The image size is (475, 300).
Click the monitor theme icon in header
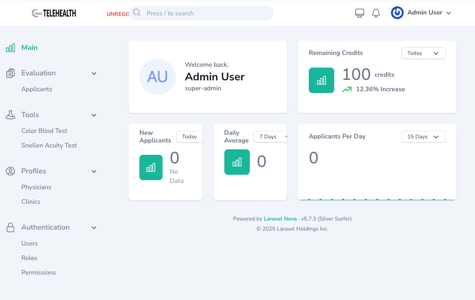[x=360, y=13]
